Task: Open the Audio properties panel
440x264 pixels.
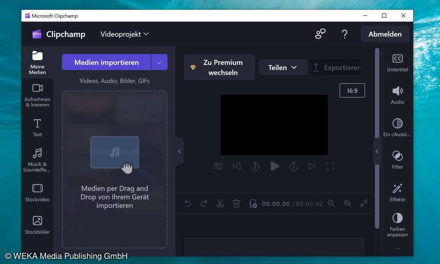Action: pyautogui.click(x=397, y=95)
